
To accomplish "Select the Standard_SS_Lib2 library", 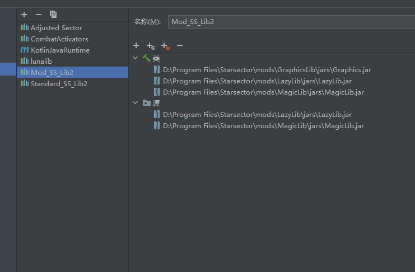I will click(59, 83).
